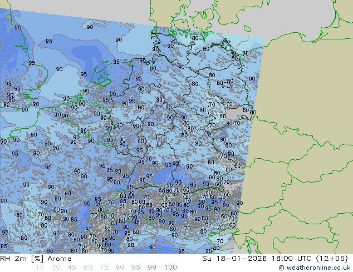Select legend scale value 45
Screen dimensions: 353x272
point(72,268)
